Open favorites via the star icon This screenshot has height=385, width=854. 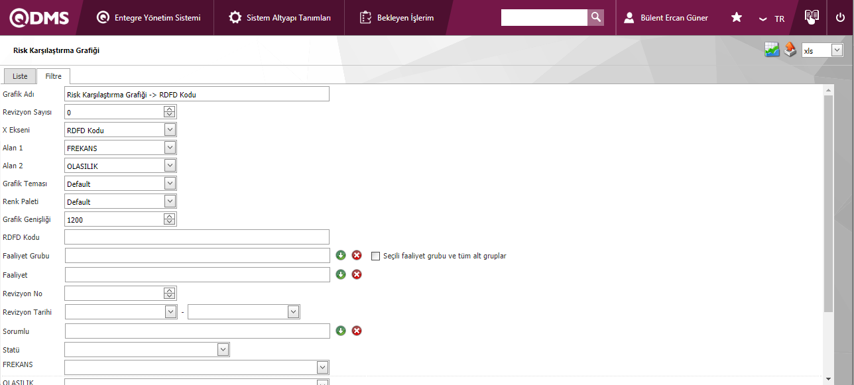click(x=736, y=17)
